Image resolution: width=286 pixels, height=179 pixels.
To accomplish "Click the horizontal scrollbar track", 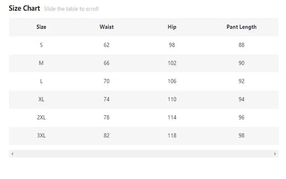I will click(x=144, y=154).
